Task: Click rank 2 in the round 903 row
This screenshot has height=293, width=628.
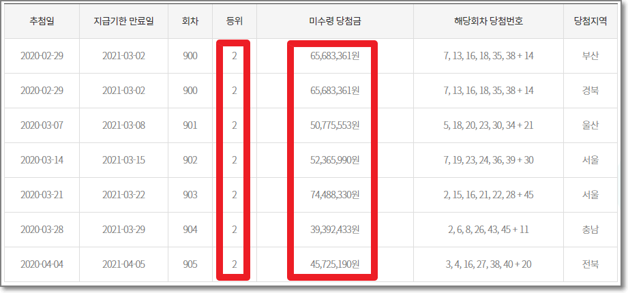Action: pyautogui.click(x=235, y=195)
